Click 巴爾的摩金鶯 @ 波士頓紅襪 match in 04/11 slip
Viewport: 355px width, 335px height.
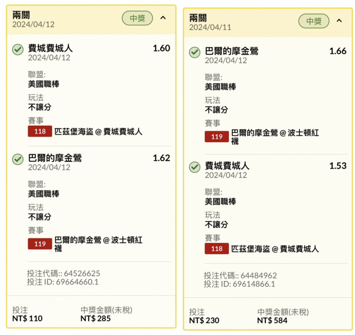[x=275, y=137]
